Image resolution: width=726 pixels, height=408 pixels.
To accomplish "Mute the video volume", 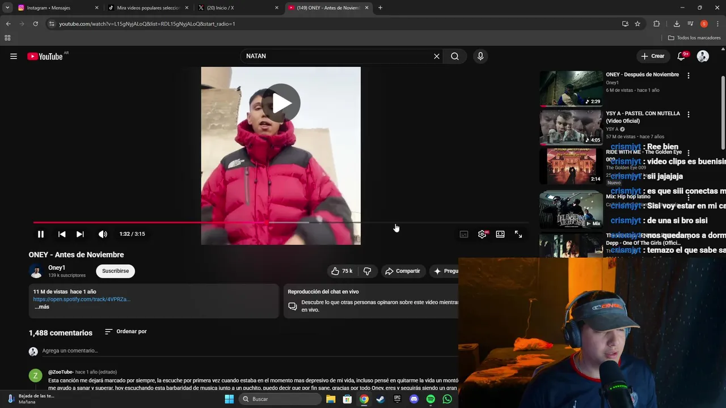I will pyautogui.click(x=103, y=234).
